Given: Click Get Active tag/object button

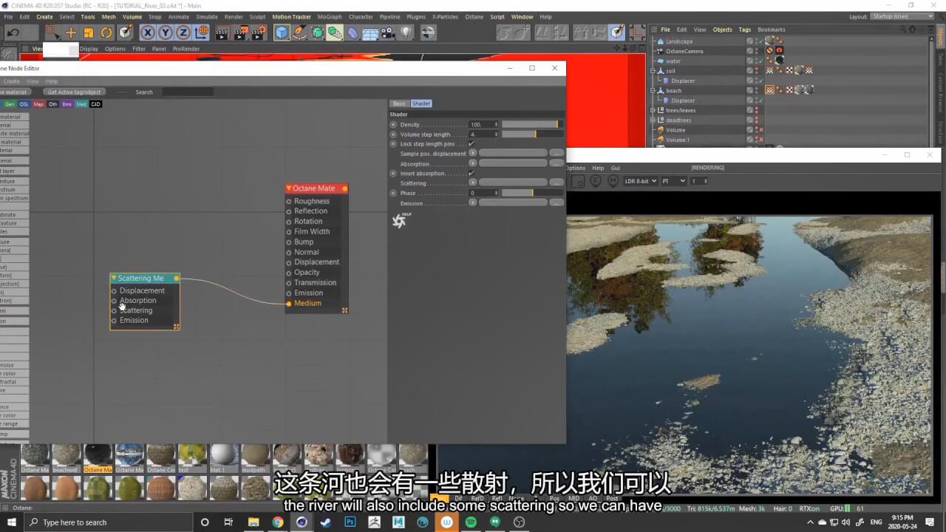Looking at the screenshot, I should click(74, 92).
